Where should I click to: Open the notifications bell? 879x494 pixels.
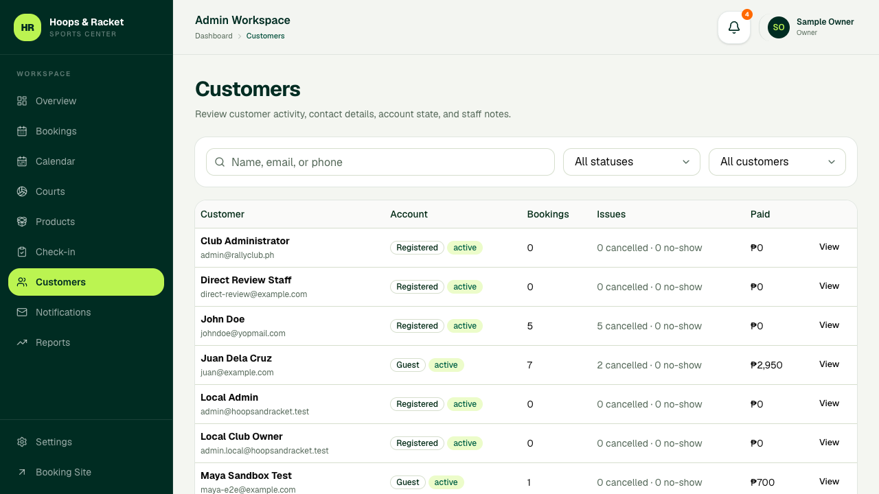tap(734, 27)
